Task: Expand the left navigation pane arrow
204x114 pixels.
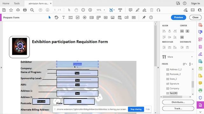Action: [1, 67]
